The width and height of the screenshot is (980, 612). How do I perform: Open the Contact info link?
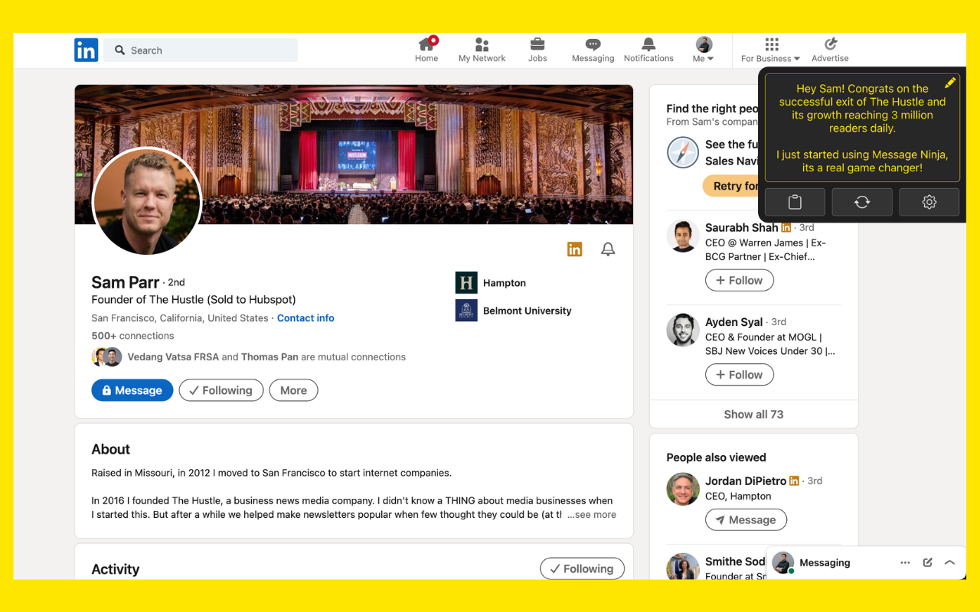click(x=305, y=318)
